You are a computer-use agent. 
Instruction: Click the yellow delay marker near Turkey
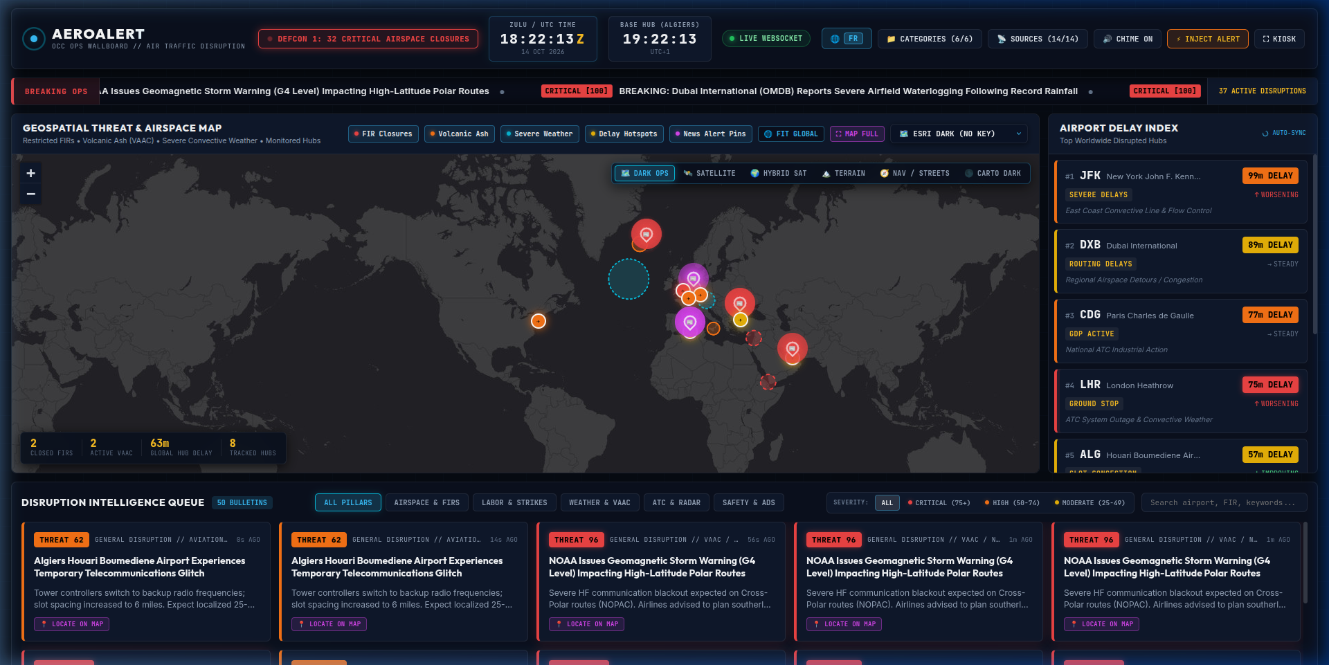[x=741, y=320]
